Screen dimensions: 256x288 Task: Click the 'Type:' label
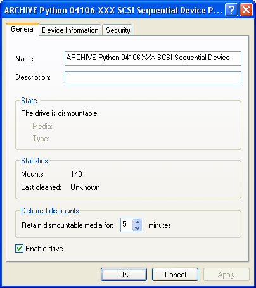click(x=41, y=139)
